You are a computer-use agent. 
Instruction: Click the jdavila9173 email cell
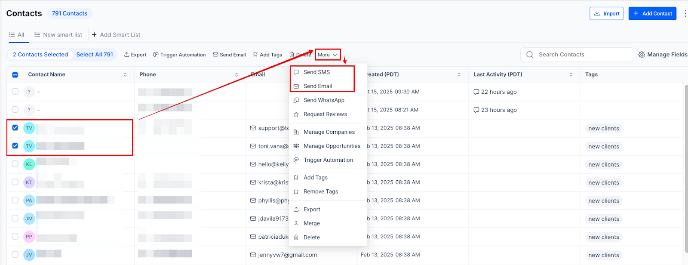click(x=270, y=219)
